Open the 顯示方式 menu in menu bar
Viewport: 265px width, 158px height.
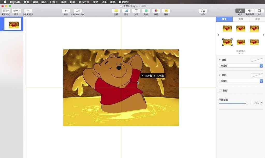[x=84, y=2]
